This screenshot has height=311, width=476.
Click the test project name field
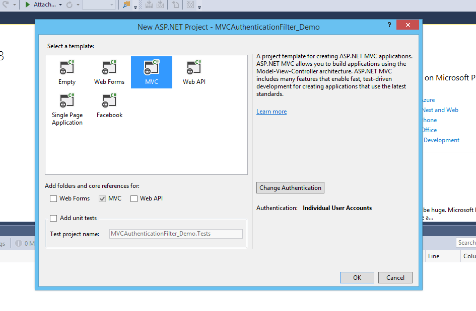click(175, 233)
